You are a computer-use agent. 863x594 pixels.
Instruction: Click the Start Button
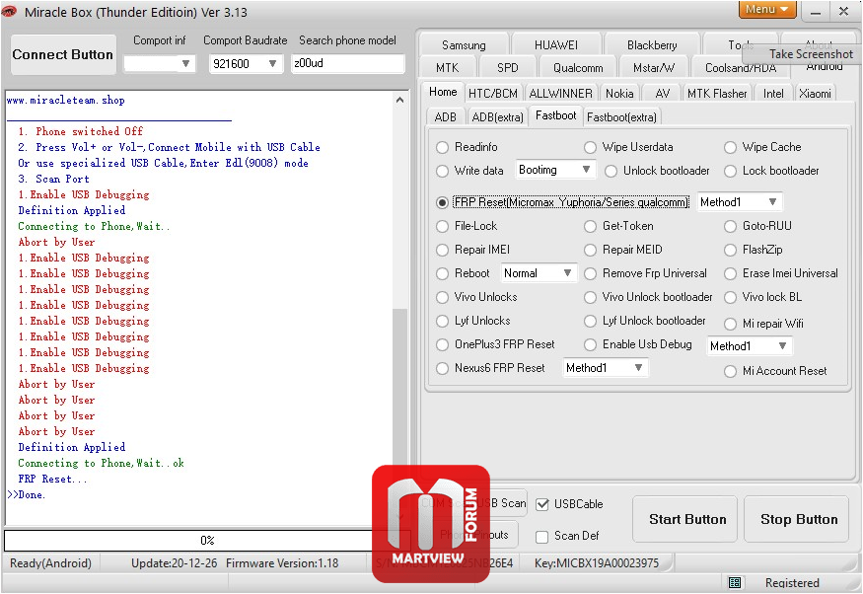point(685,519)
